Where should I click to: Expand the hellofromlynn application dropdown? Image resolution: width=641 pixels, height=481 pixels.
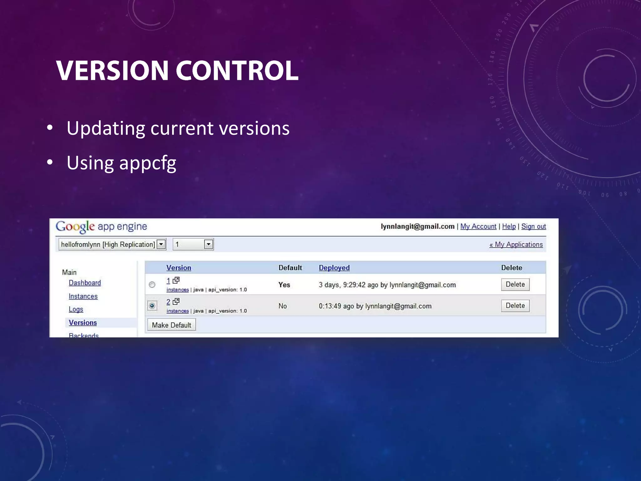point(161,244)
